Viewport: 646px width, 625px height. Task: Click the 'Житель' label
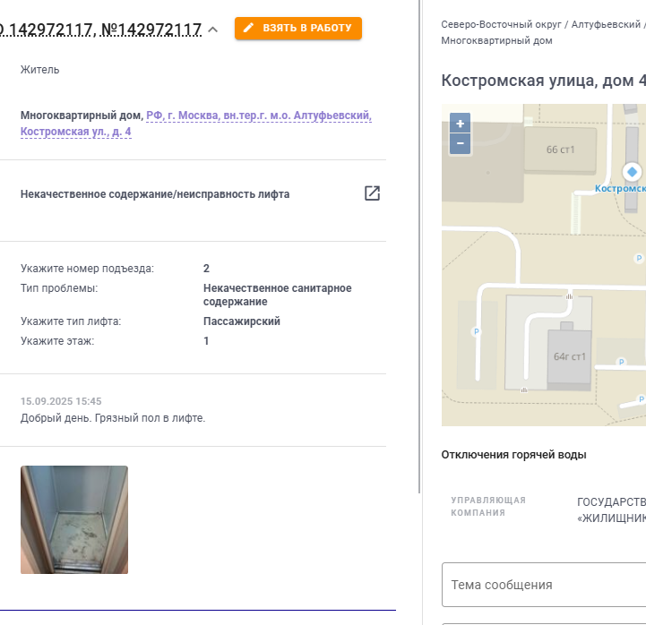40,70
